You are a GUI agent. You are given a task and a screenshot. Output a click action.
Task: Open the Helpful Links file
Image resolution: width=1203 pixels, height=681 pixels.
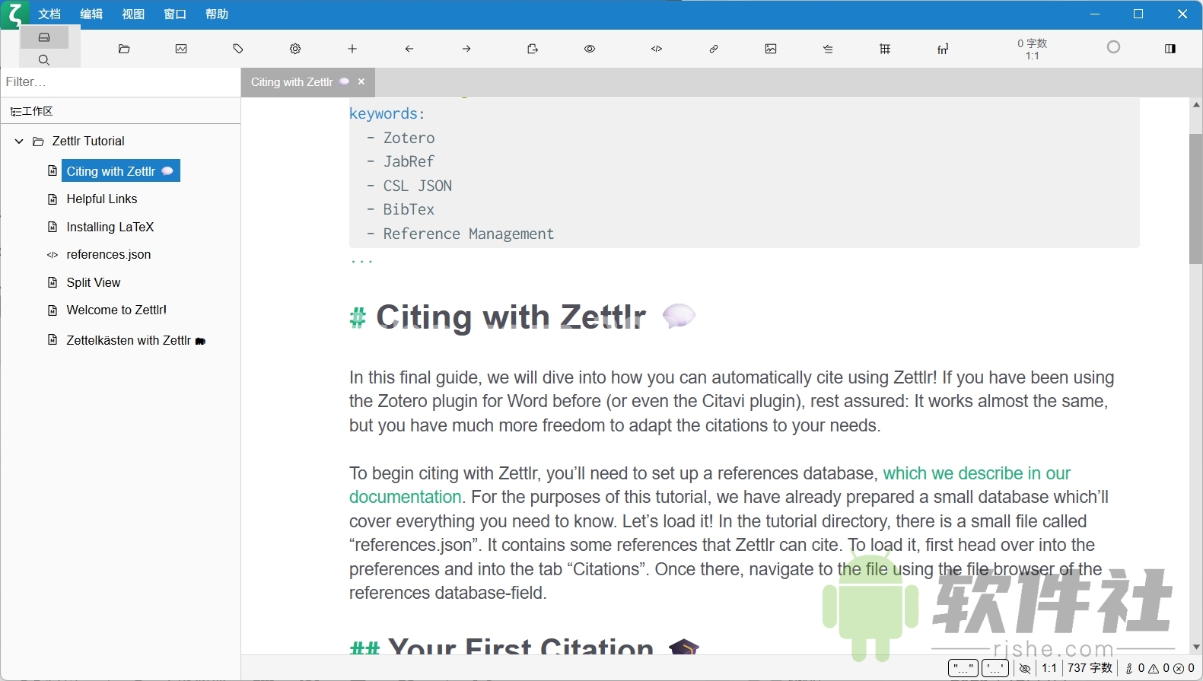click(102, 199)
